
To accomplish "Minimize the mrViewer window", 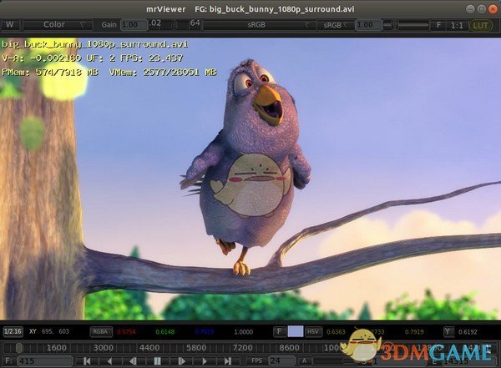I will [x=469, y=9].
